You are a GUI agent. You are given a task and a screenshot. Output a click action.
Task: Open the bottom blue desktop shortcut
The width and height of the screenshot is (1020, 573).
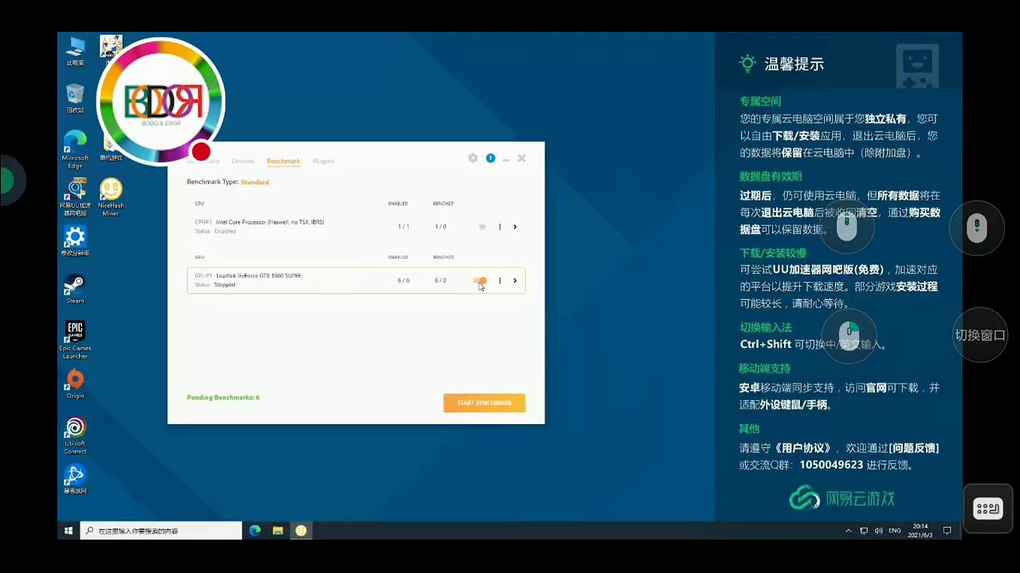[x=75, y=479]
